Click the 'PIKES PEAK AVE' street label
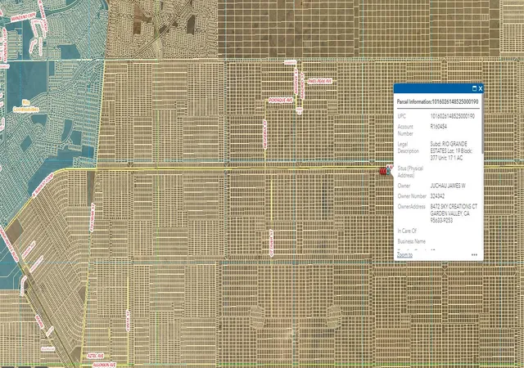Screen dimensions: 524x368 coord(320,81)
